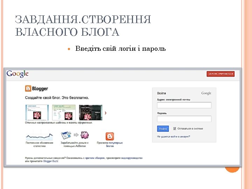This screenshot has height=189, width=252.
Task: Click the bullet text Введіть свій логін і пароль
Action: (x=120, y=49)
